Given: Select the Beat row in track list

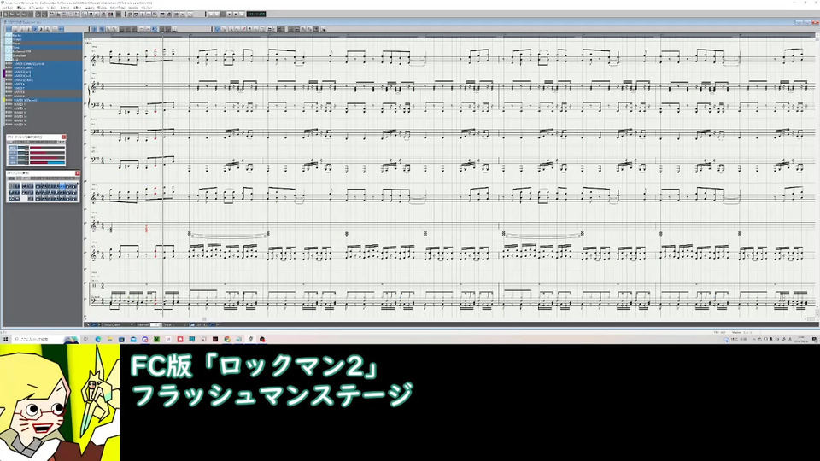Looking at the screenshot, I should point(46,44).
